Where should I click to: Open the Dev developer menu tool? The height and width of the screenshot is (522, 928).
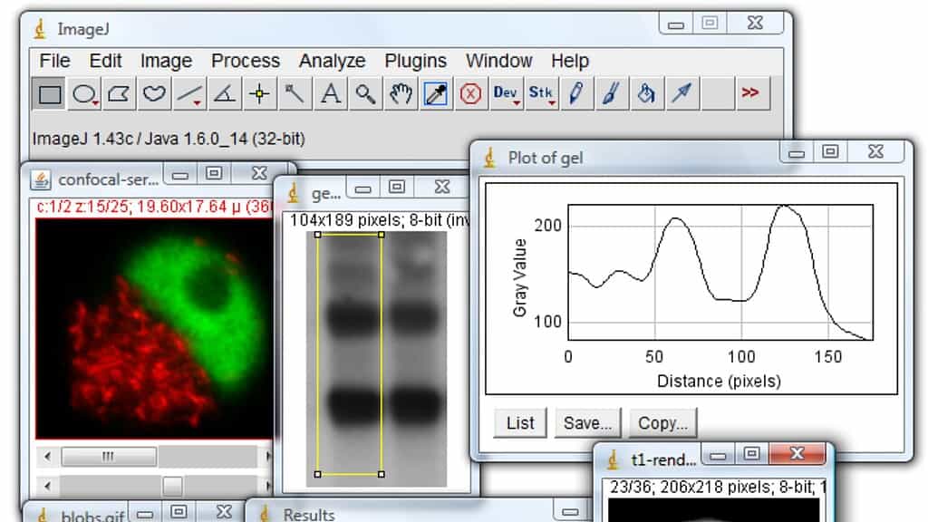[506, 94]
